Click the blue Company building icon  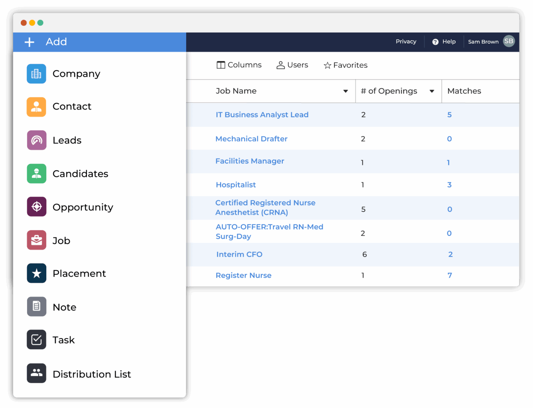(x=36, y=74)
